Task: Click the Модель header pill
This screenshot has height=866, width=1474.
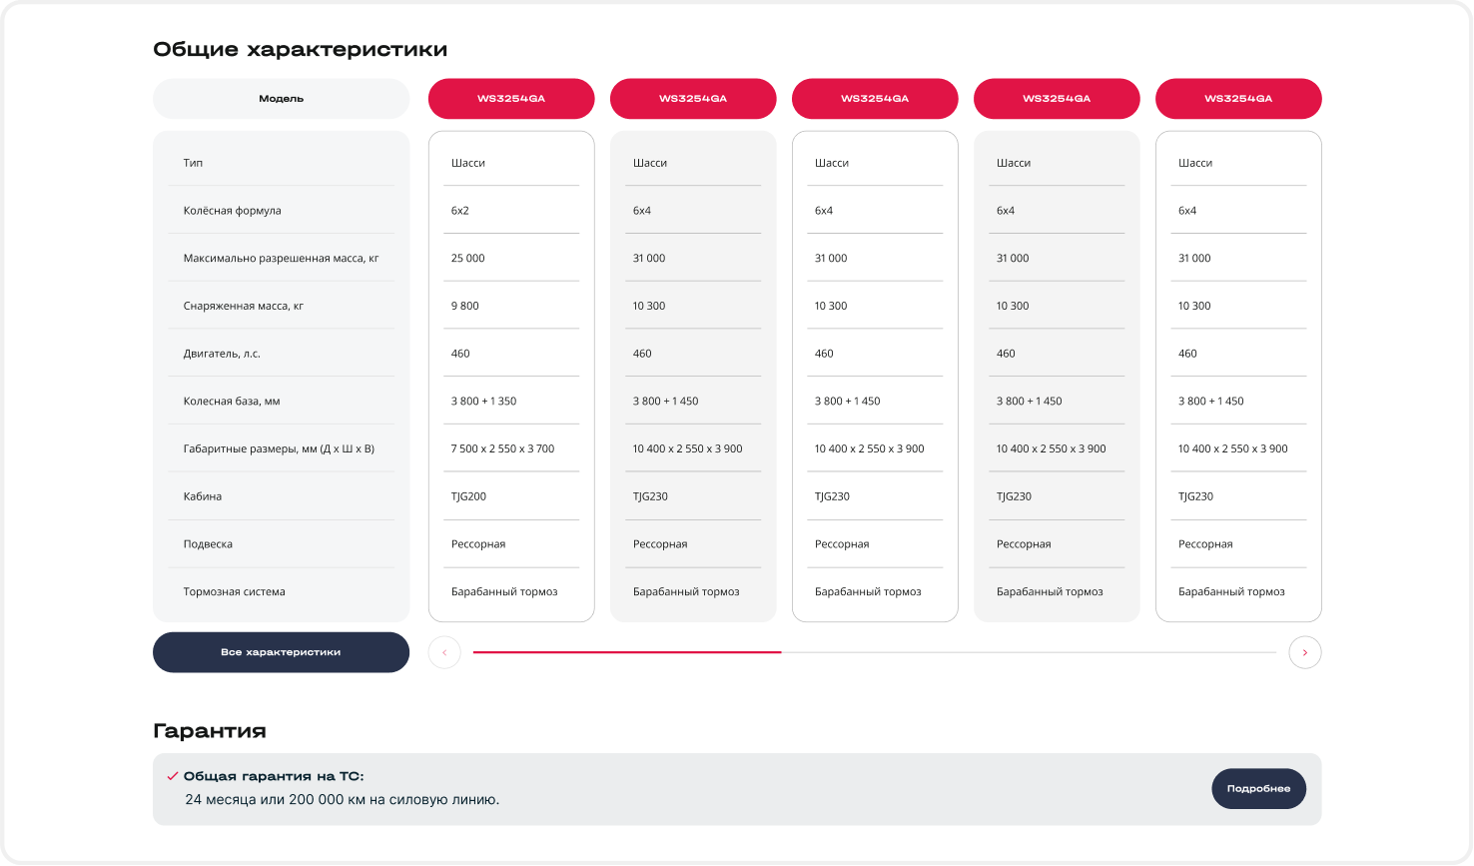Action: point(281,99)
